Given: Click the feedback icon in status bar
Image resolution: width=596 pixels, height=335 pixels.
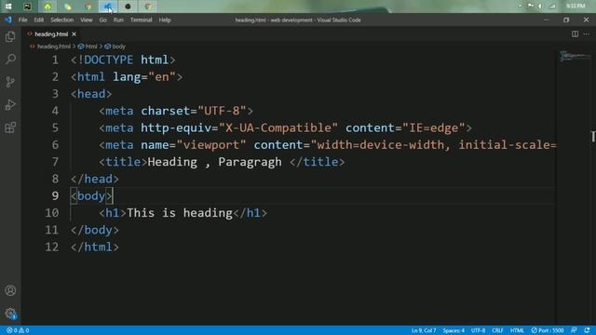Looking at the screenshot, I should click(574, 330).
